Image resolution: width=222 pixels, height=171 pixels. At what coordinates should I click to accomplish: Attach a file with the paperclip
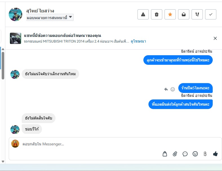coord(175,154)
